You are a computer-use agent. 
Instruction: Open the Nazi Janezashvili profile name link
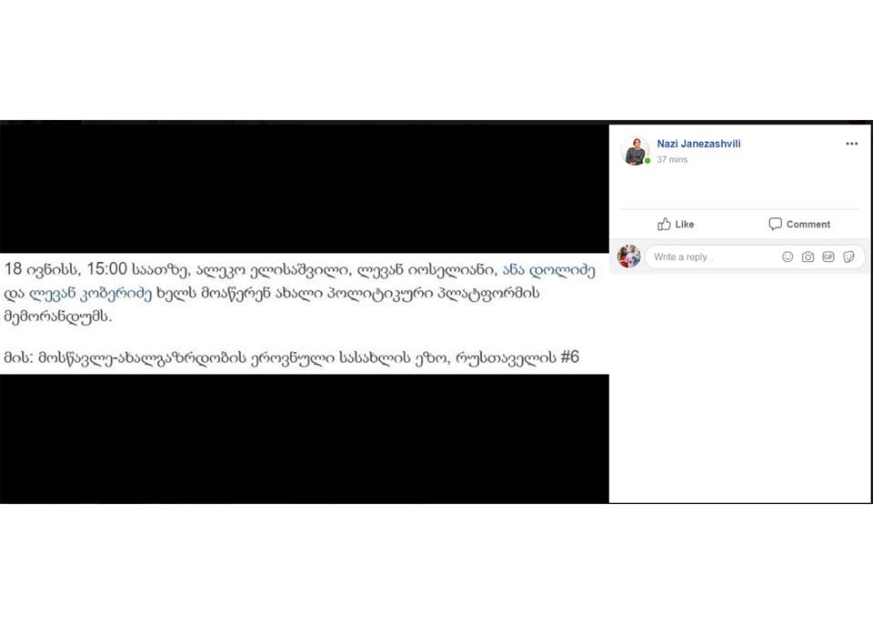698,144
